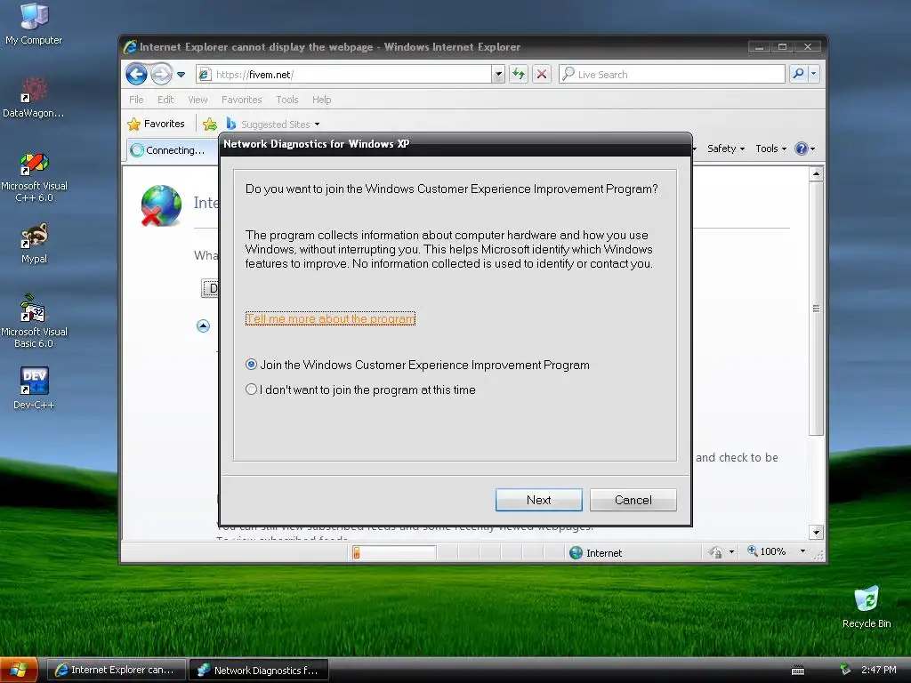Launch Microsoft Visual Basic 6.0 shortcut
Viewport: 911px width, 683px height.
pyautogui.click(x=34, y=321)
